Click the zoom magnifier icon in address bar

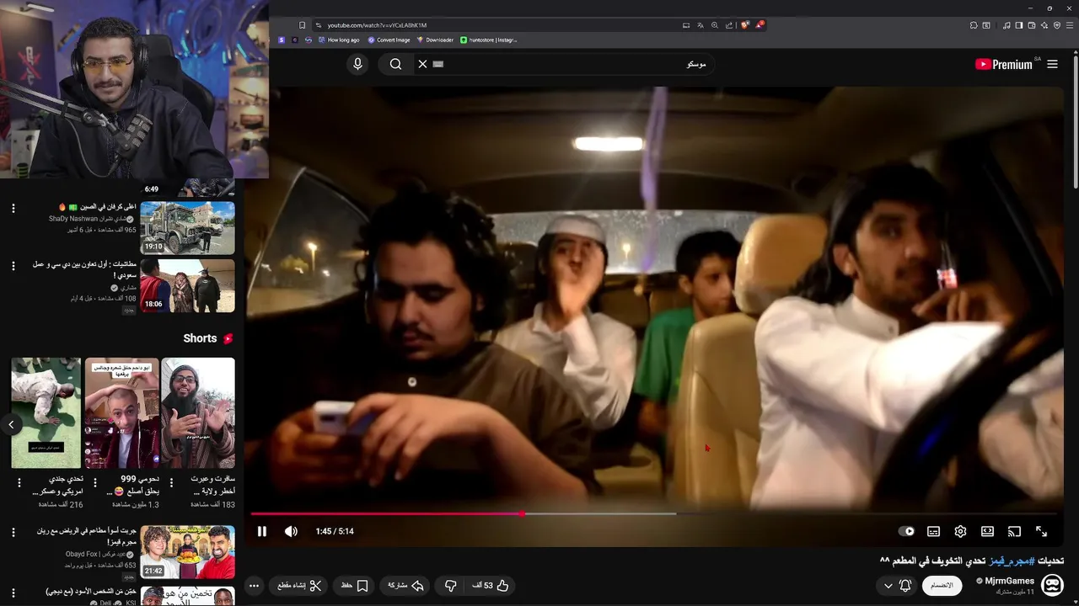point(715,25)
